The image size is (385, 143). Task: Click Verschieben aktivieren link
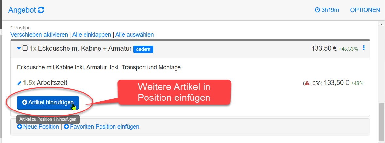(x=39, y=35)
